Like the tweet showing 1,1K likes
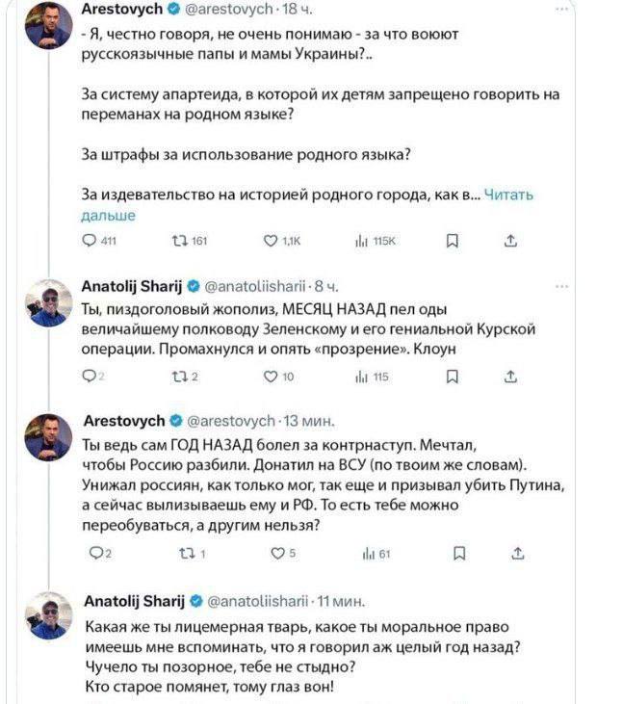Screen dimensions: 622x704 click(x=272, y=242)
